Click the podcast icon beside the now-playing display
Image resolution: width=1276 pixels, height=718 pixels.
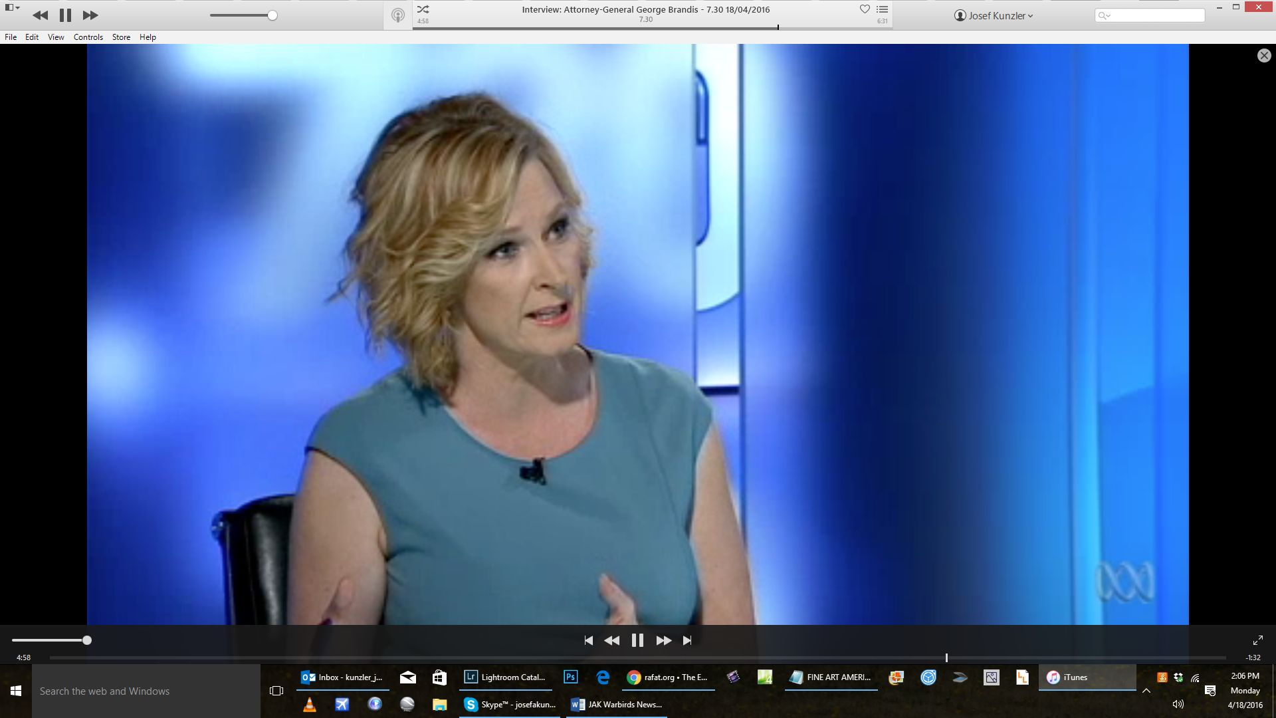(397, 15)
